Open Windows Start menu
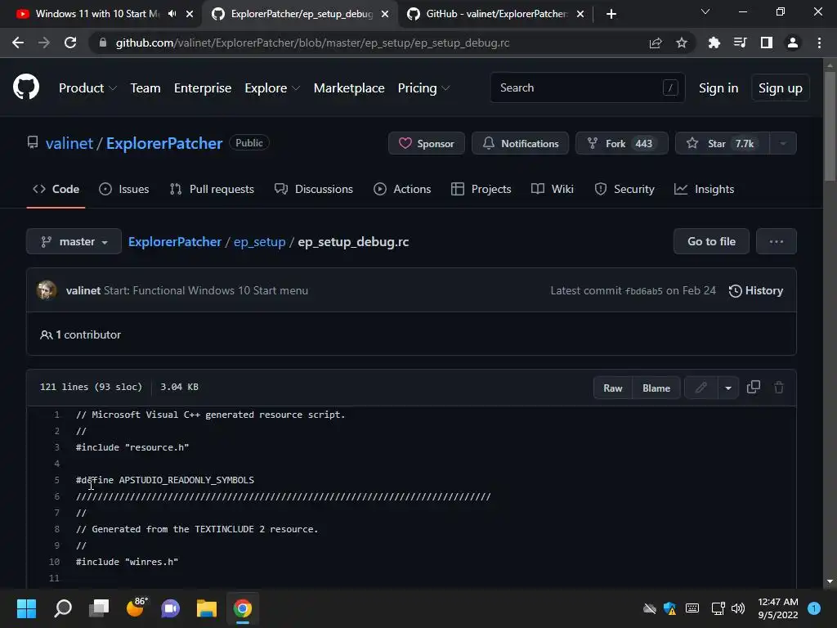Image resolution: width=837 pixels, height=628 pixels. (x=26, y=608)
